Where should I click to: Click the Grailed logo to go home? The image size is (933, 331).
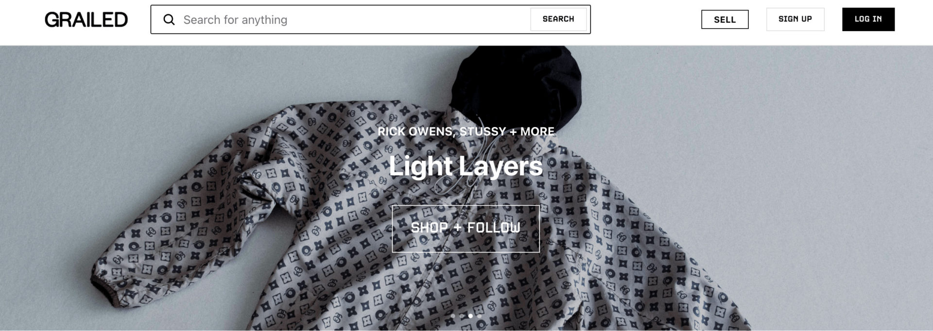(x=86, y=20)
